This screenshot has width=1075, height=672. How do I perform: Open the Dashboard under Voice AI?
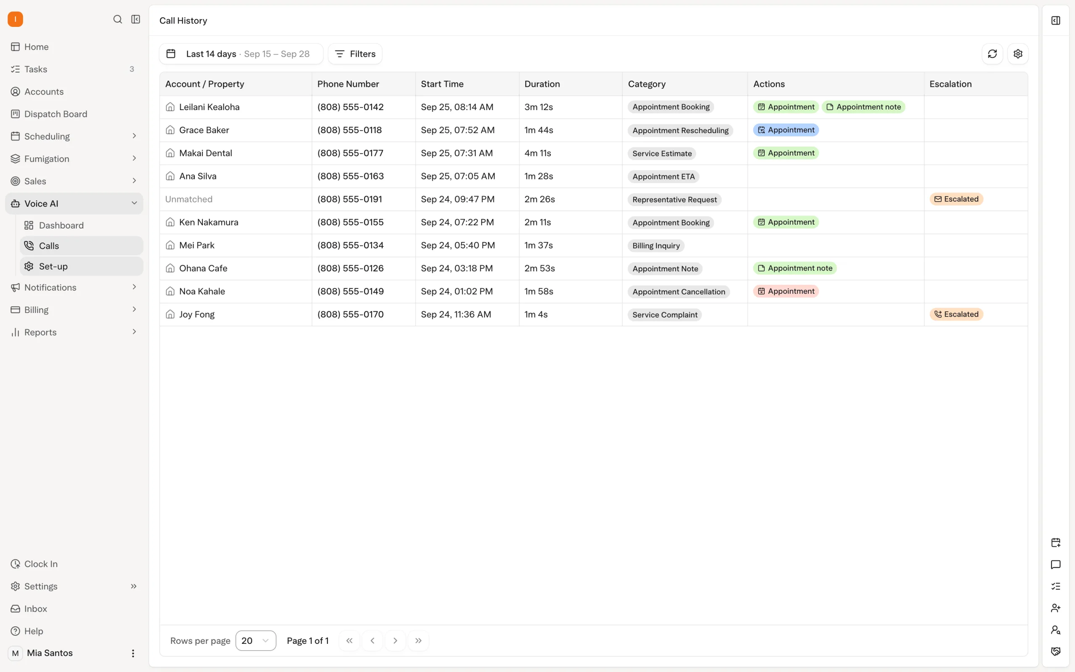[81, 226]
